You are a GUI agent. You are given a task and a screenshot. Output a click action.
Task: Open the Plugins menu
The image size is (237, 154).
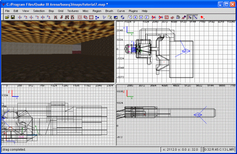coord(133,11)
